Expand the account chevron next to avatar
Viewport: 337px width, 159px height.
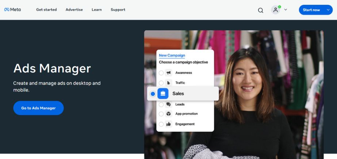pyautogui.click(x=286, y=10)
